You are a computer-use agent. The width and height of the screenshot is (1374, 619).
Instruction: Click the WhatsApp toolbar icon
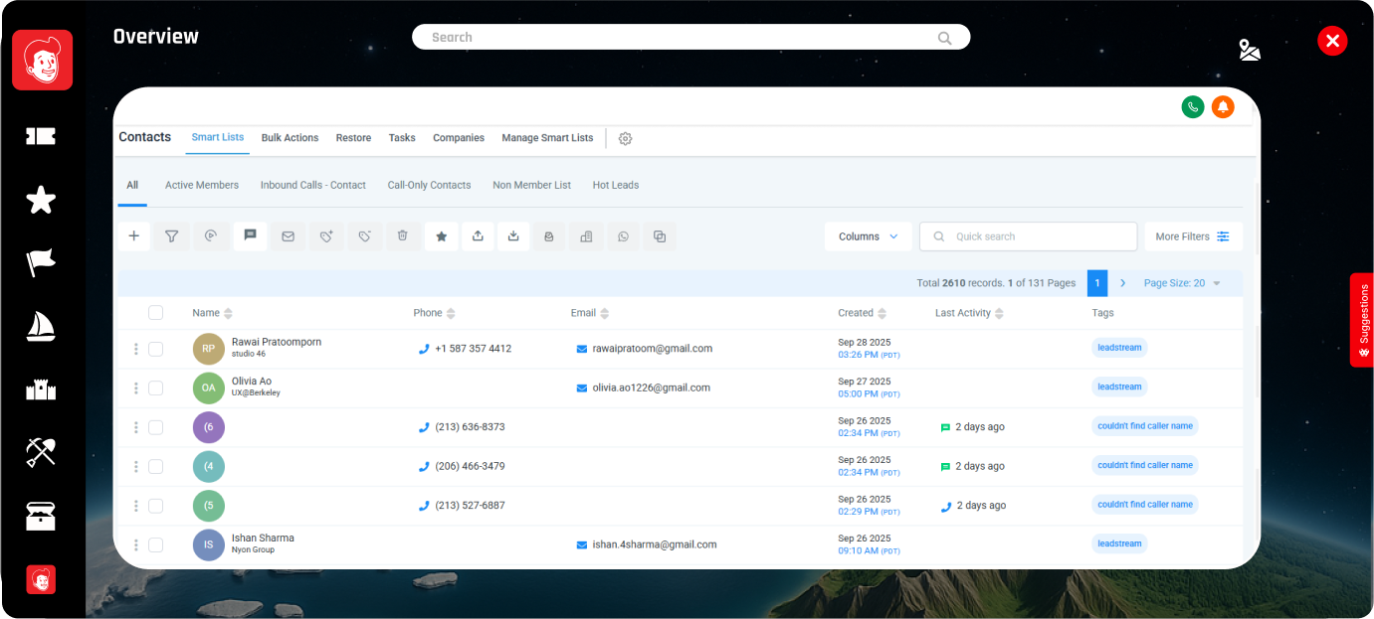pos(623,236)
